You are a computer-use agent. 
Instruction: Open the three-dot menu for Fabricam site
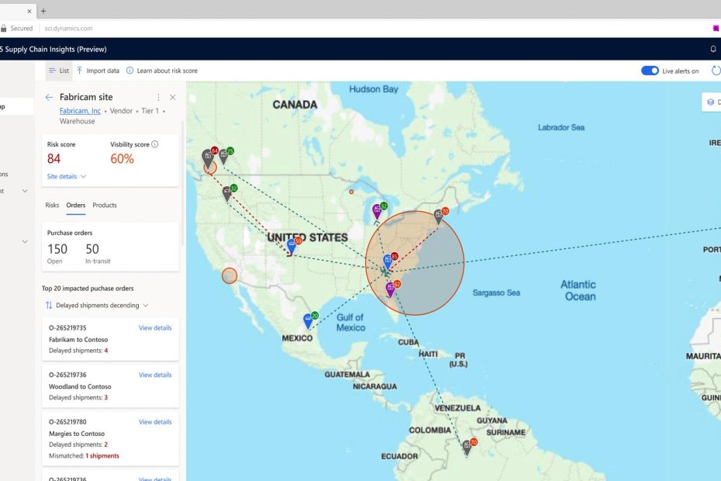click(x=158, y=98)
